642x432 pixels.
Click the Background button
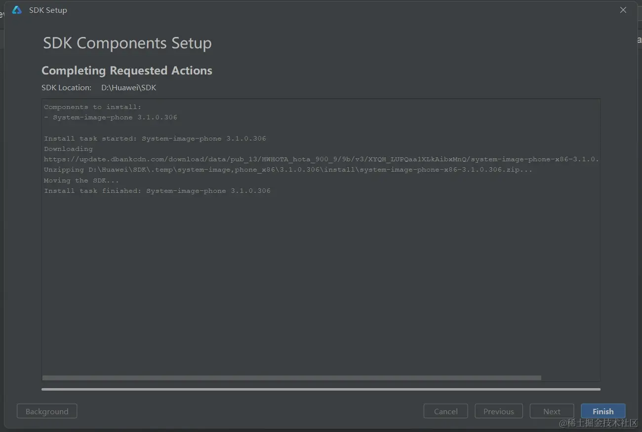tap(47, 411)
